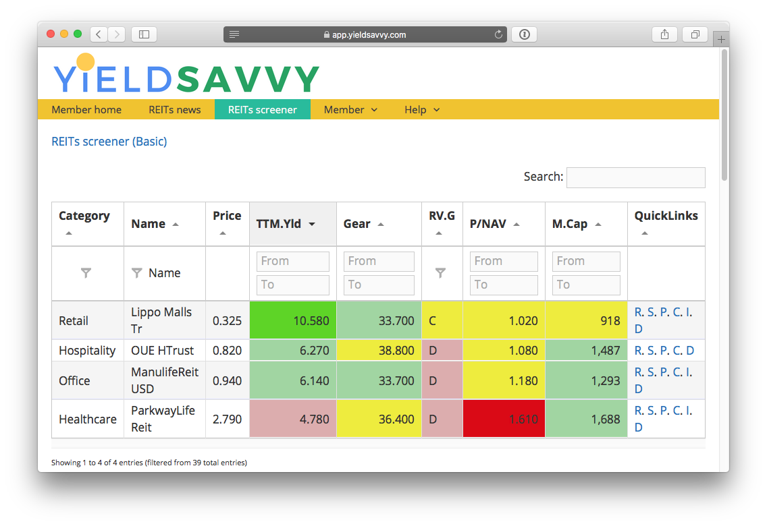The image size is (767, 526).
Task: Click the RV.G column filter funnel icon
Action: coord(440,273)
